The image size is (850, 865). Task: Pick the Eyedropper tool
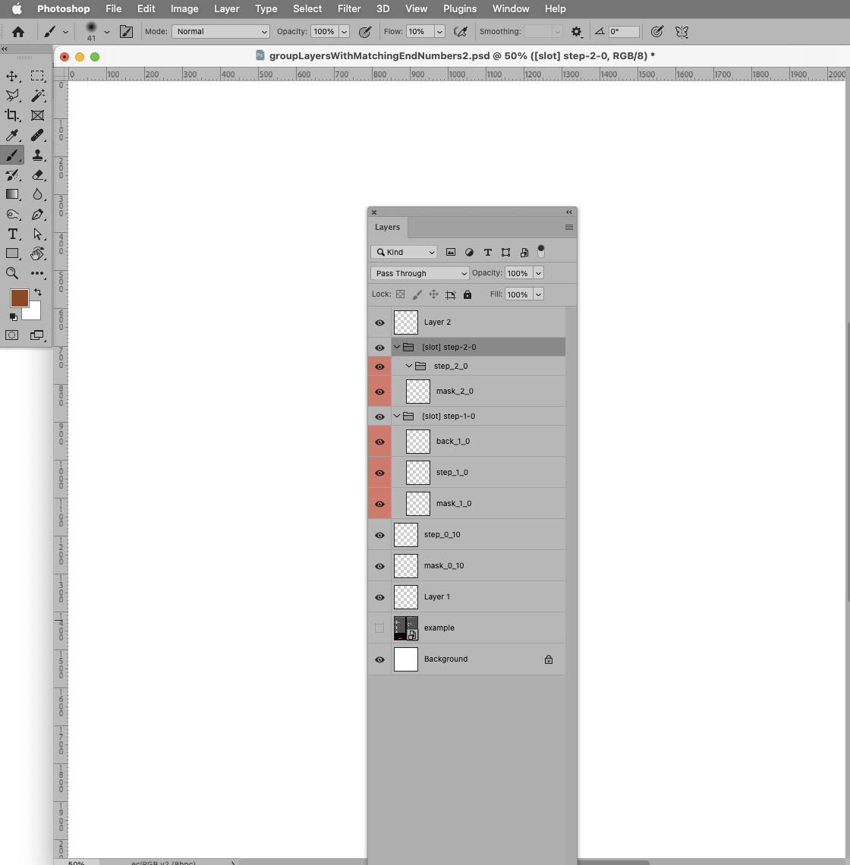click(12, 135)
